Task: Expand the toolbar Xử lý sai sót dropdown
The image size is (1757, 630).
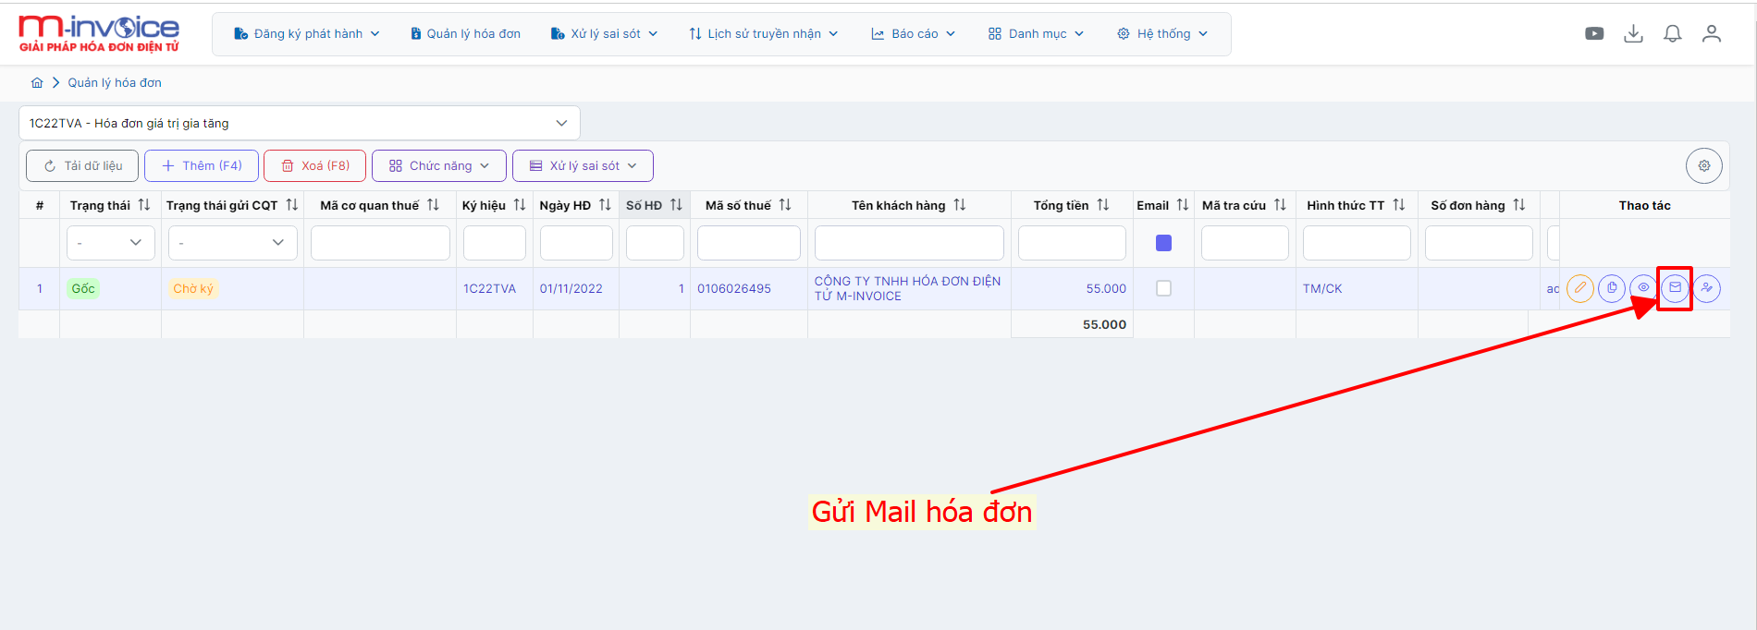Action: point(583,165)
